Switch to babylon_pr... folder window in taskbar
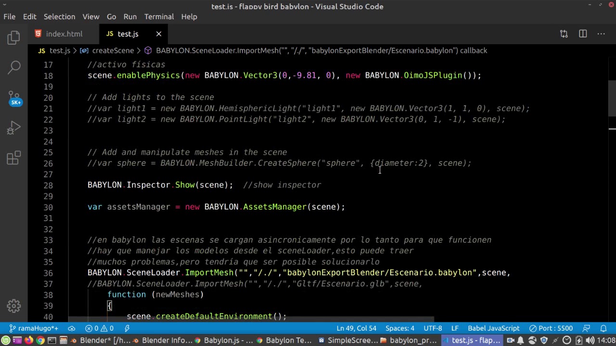616x346 pixels. coord(410,341)
